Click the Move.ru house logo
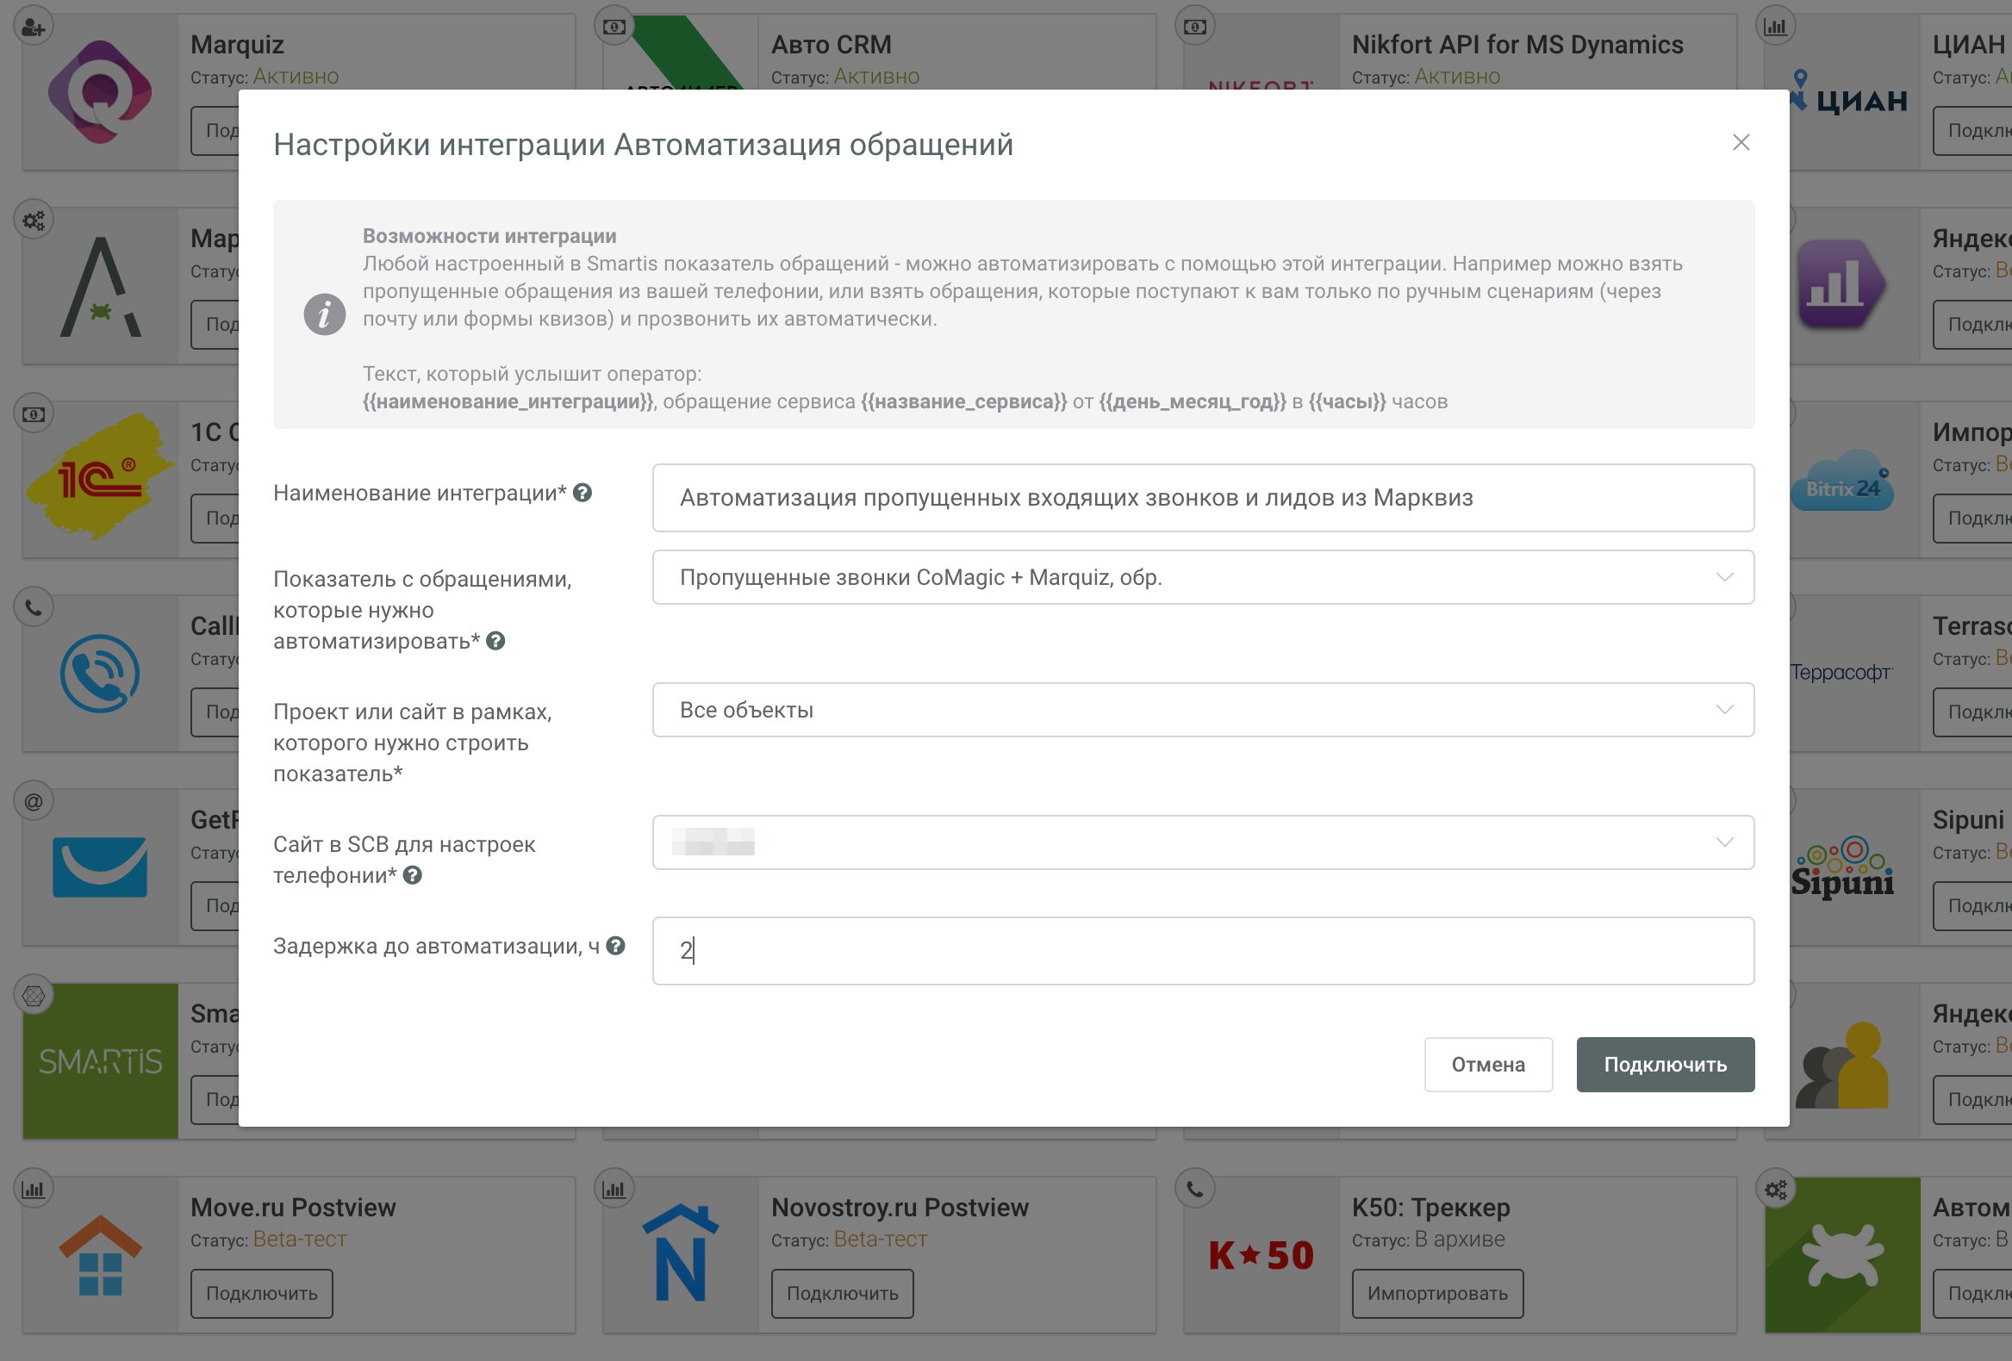 pos(101,1255)
